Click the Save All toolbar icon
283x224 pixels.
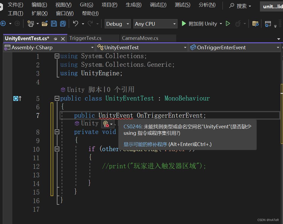(63, 24)
